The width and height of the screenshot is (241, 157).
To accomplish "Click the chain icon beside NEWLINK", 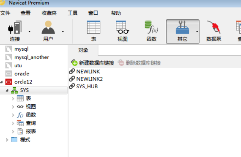I will click(72, 71).
